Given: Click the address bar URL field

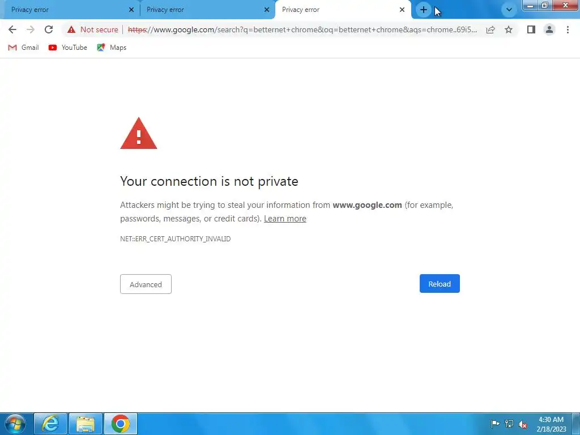Looking at the screenshot, I should [302, 29].
